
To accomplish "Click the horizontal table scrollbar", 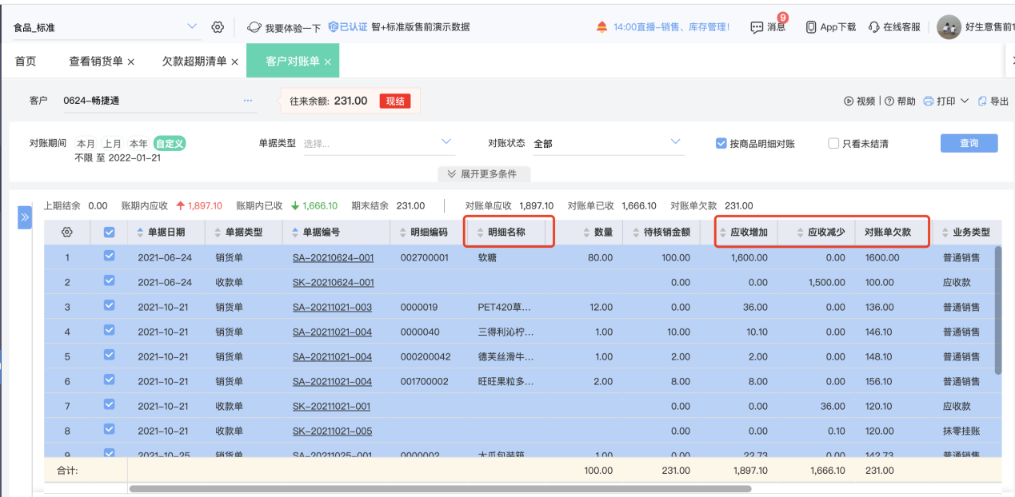I will (440, 488).
